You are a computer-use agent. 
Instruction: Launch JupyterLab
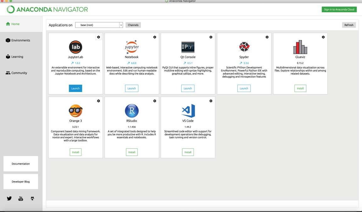point(75,88)
